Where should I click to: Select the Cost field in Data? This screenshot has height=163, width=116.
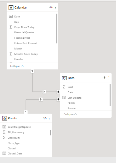tap(70, 87)
